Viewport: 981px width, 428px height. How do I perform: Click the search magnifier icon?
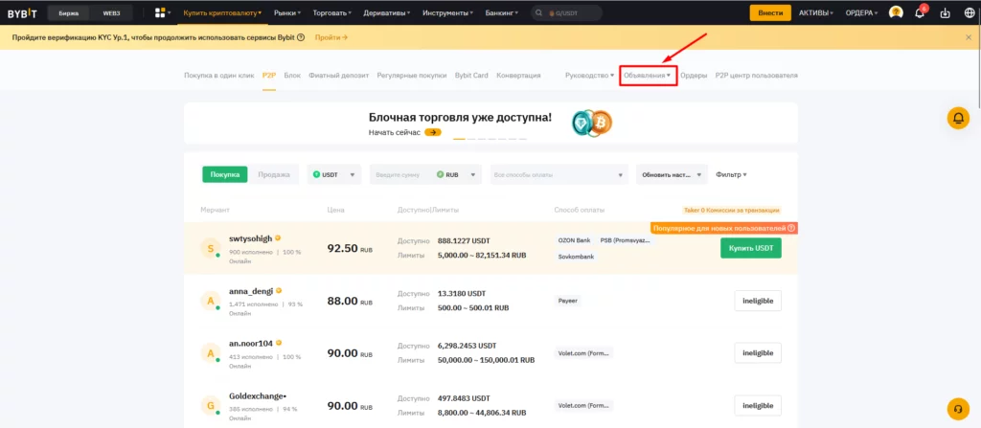538,12
